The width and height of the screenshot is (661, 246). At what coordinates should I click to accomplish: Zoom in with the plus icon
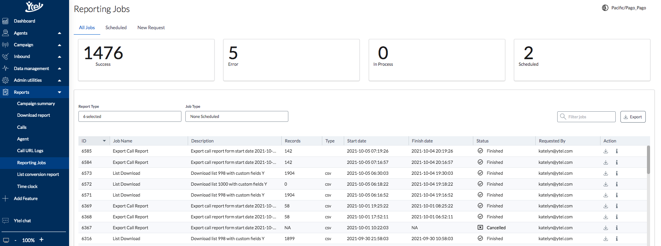(x=41, y=240)
